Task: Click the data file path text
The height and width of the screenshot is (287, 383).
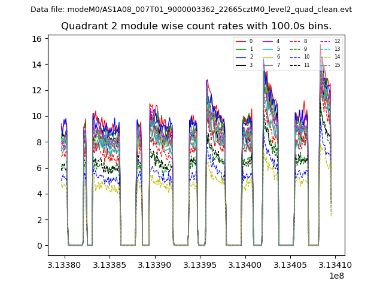Action: coord(191,10)
